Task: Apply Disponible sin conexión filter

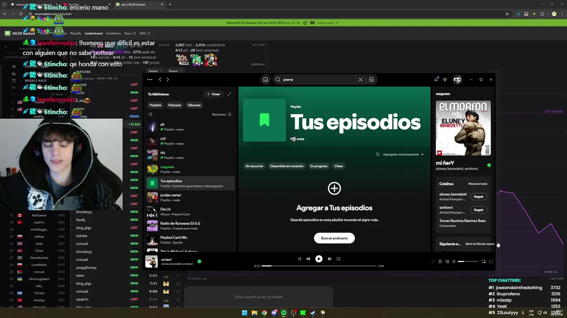Action: click(x=287, y=166)
